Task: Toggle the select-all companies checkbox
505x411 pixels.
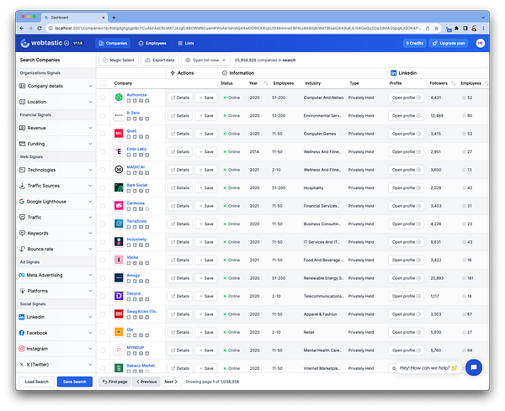Action: tap(103, 83)
